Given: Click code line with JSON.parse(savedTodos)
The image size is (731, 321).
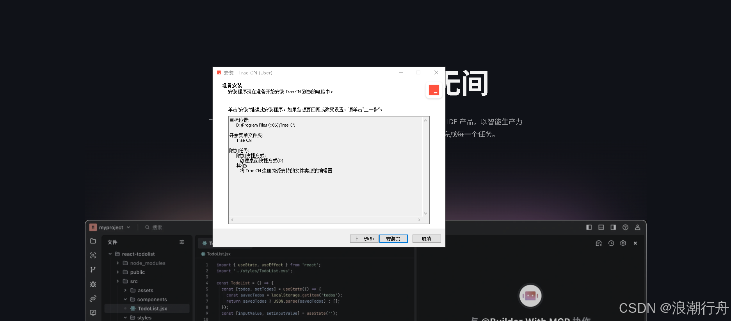Looking at the screenshot, I should point(283,302).
